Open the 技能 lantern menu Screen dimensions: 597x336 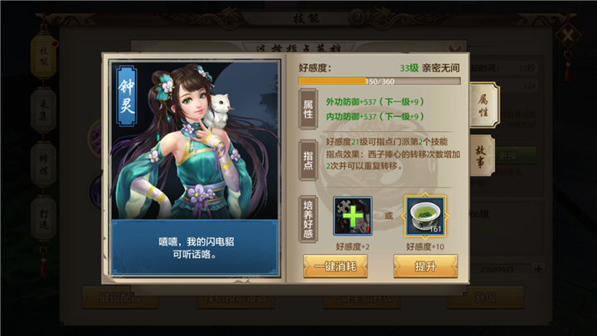point(43,56)
